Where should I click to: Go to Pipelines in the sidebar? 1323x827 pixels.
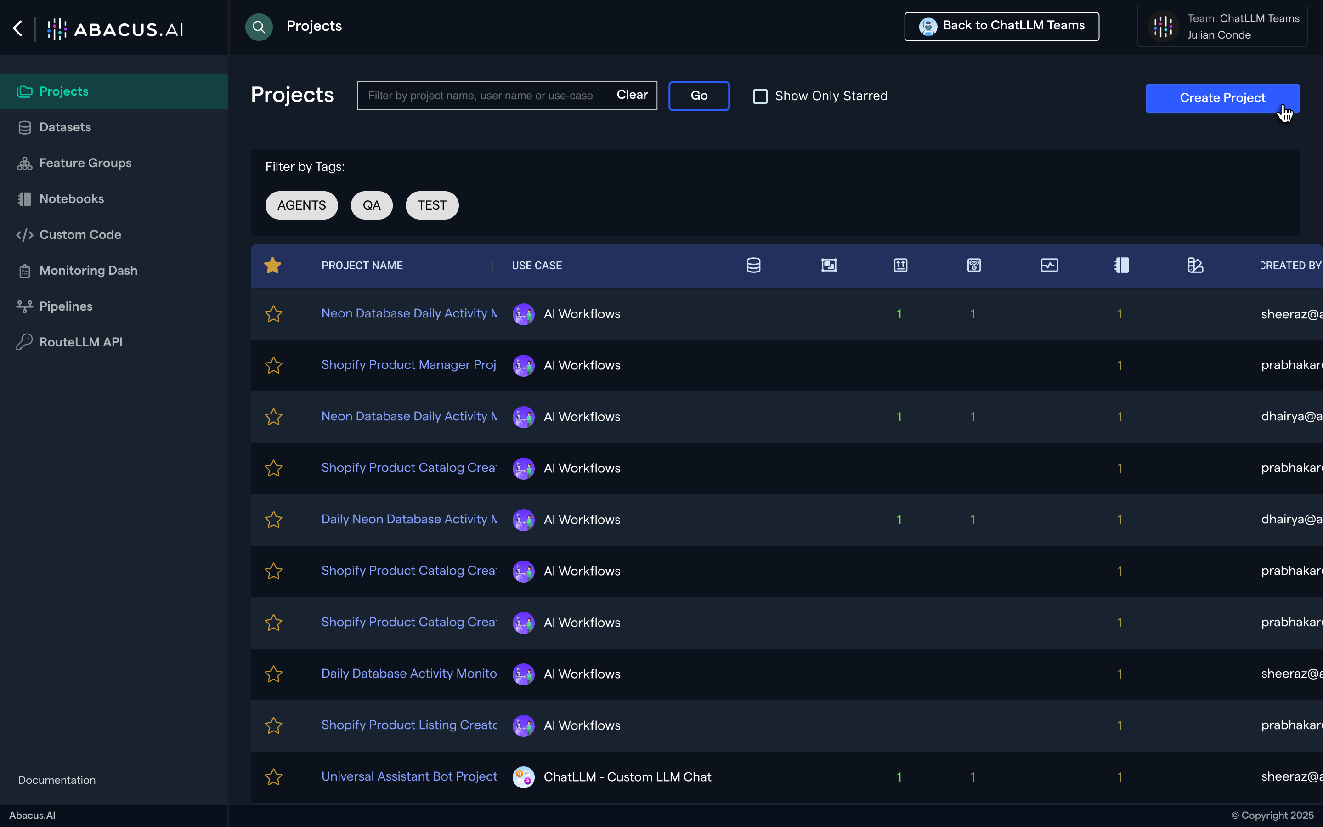pos(66,306)
